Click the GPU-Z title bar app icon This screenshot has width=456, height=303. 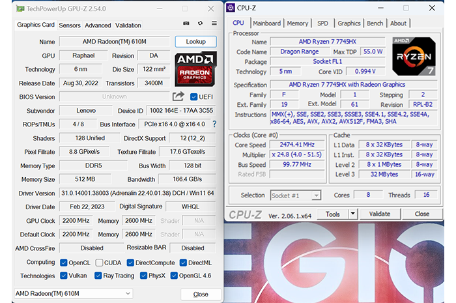(x=20, y=8)
